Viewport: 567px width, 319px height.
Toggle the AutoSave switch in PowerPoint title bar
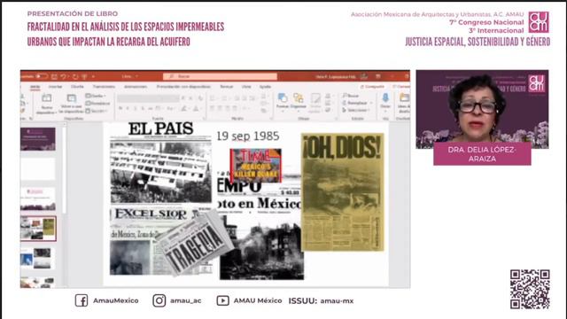(x=42, y=76)
